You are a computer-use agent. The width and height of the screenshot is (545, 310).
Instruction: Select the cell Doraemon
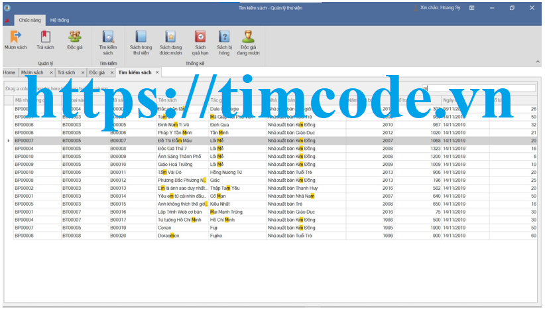pyautogui.click(x=182, y=236)
